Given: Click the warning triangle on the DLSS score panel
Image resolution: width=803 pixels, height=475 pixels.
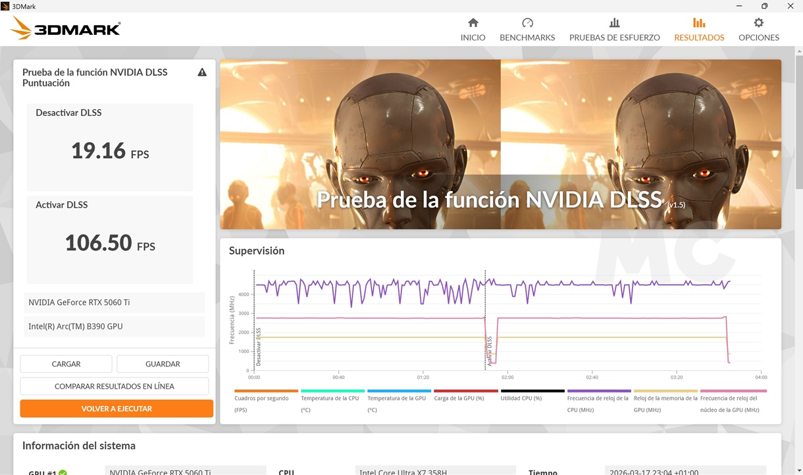Looking at the screenshot, I should (202, 72).
